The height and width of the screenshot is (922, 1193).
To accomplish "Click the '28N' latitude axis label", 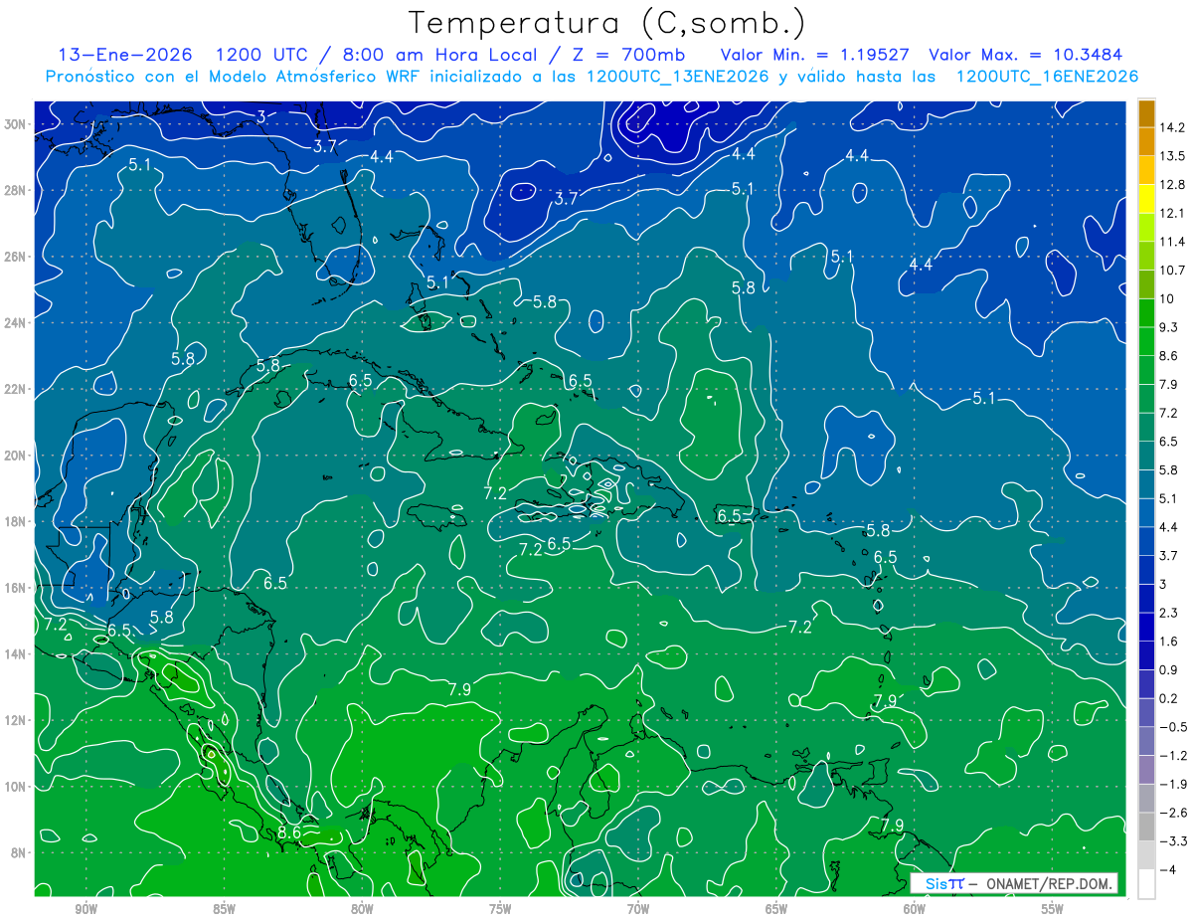I will (x=15, y=190).
